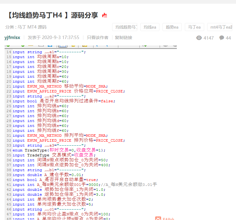
Task: Click code line 22 价格应用=PRICE_CLOSE
Action: pyautogui.click(x=69, y=91)
